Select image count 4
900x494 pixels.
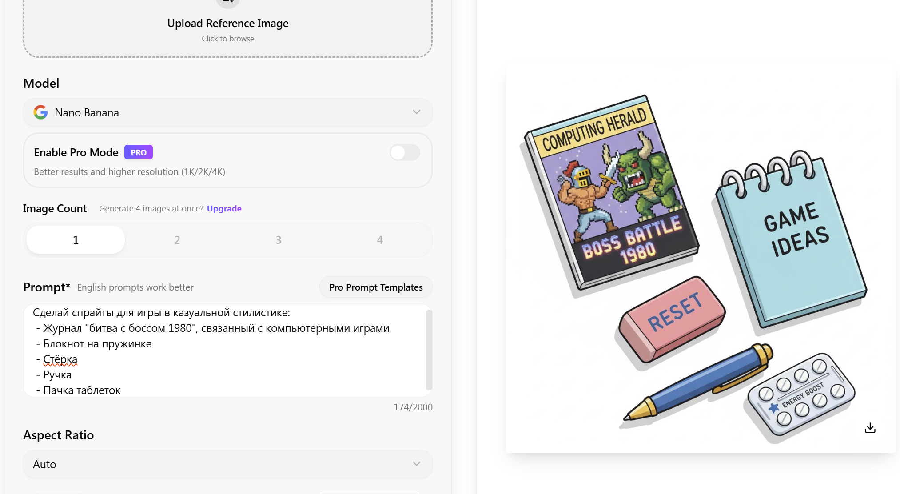(x=379, y=240)
